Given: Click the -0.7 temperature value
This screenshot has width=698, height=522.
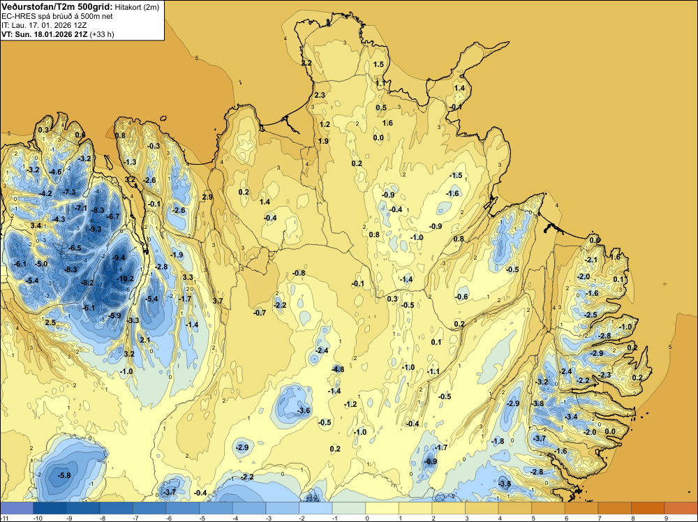Looking at the screenshot, I should coord(260,313).
